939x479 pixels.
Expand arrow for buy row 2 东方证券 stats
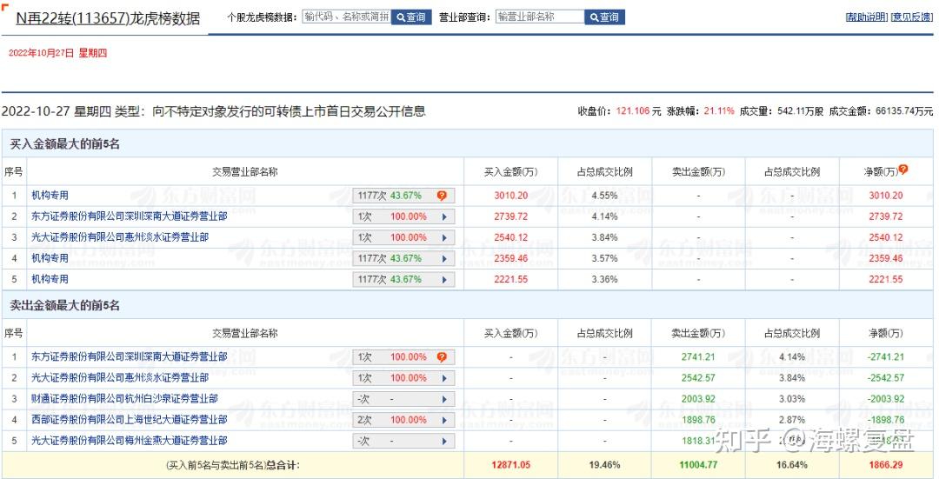[x=444, y=216]
